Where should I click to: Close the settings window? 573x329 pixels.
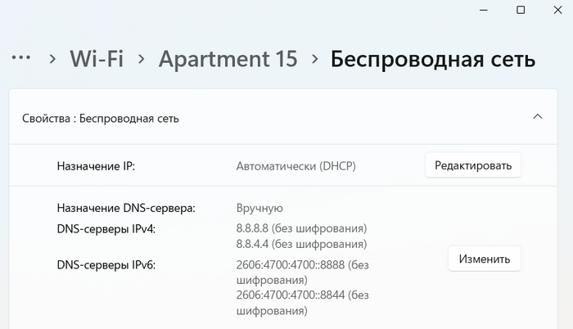point(557,10)
